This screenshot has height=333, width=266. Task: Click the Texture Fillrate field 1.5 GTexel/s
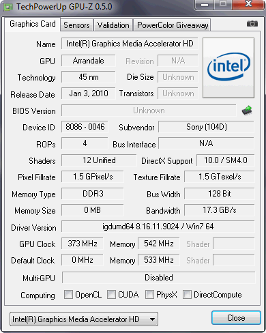(220, 177)
